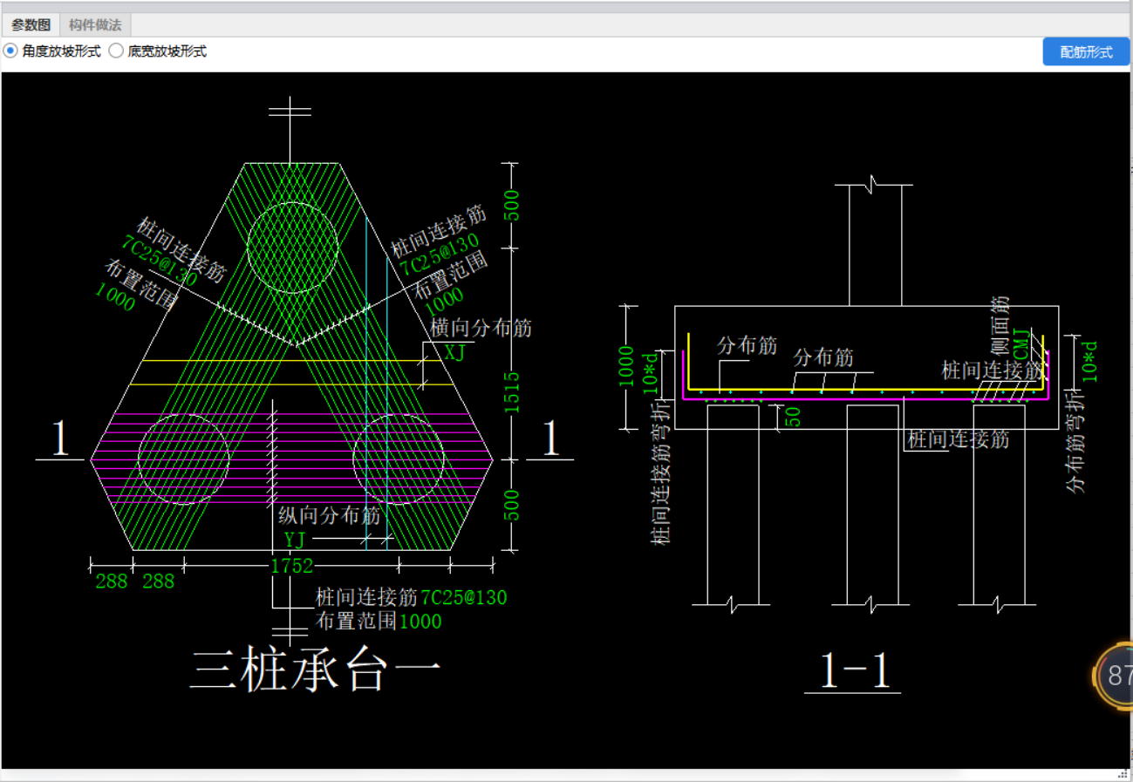Click the top 500 vertical dimension value
Viewport: 1133px width, 782px height.
512,206
